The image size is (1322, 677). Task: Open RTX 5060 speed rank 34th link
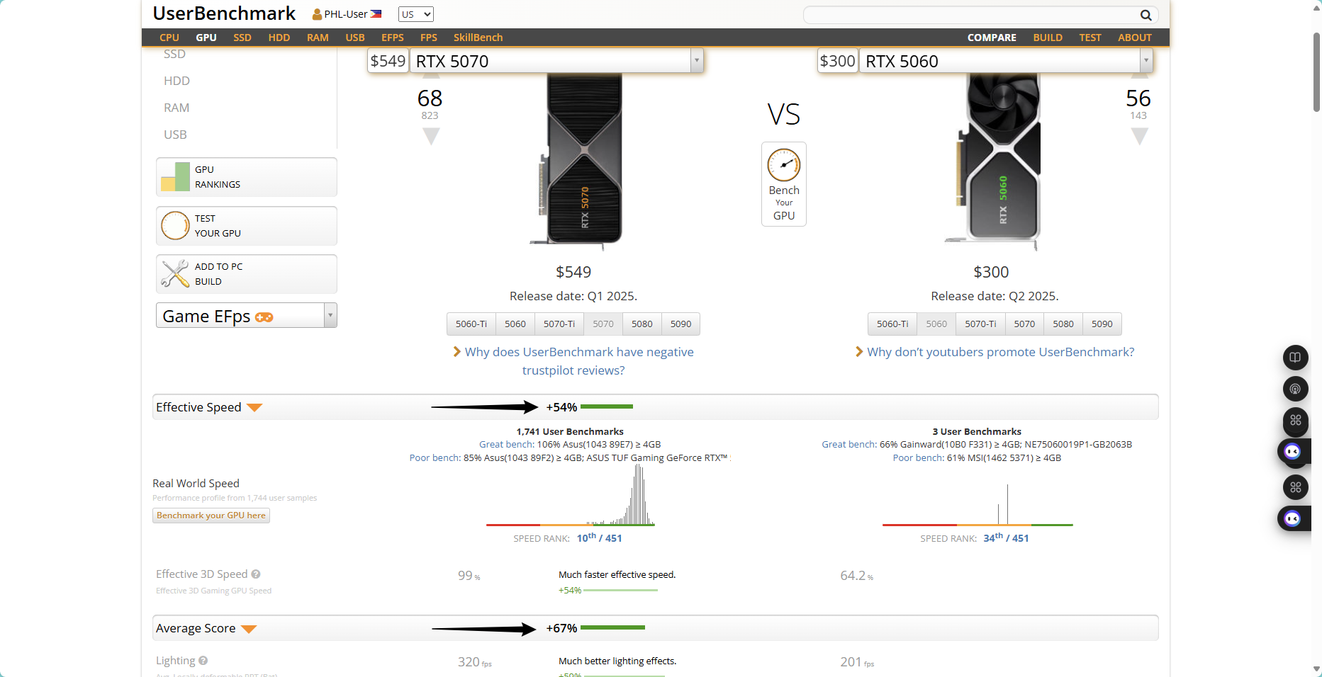[1006, 538]
